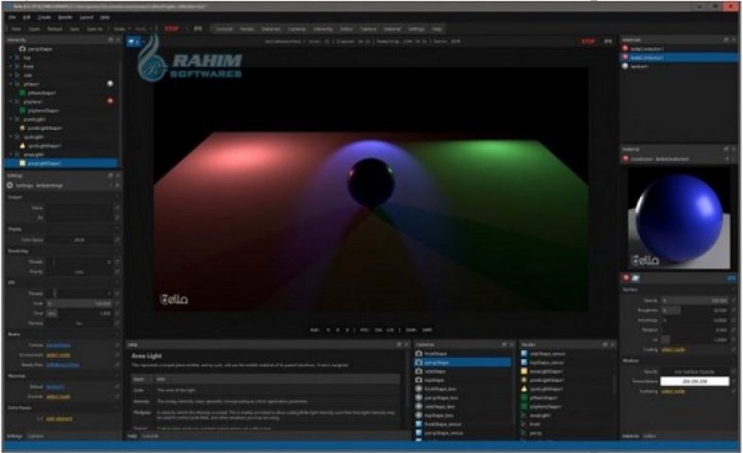Click the add element link under Extra Passes

pos(59,419)
